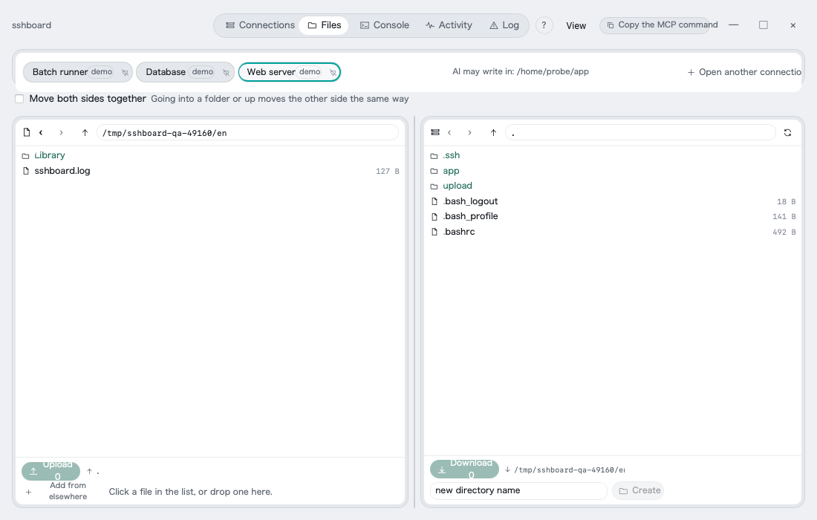Select the .bash_profile file
The height and width of the screenshot is (520, 817).
[x=612, y=216]
